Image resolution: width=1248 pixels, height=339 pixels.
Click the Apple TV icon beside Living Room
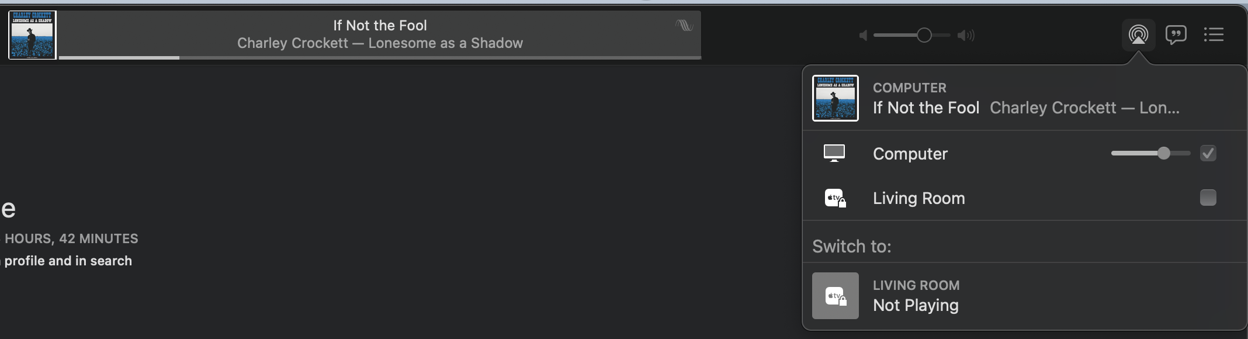pos(835,198)
